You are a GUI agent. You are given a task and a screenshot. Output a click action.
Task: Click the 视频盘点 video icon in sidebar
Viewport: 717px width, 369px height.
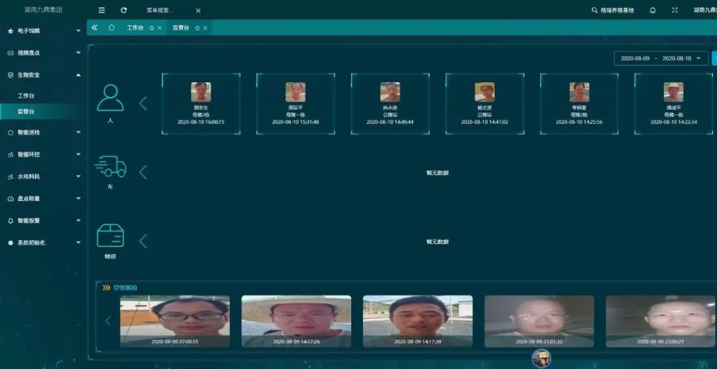coord(11,53)
